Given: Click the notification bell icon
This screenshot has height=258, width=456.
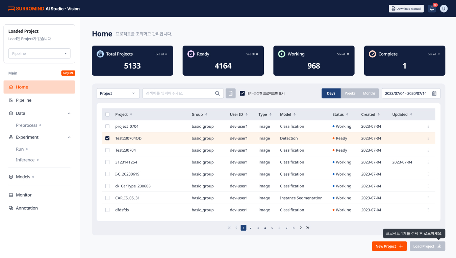Looking at the screenshot, I should pos(432,9).
